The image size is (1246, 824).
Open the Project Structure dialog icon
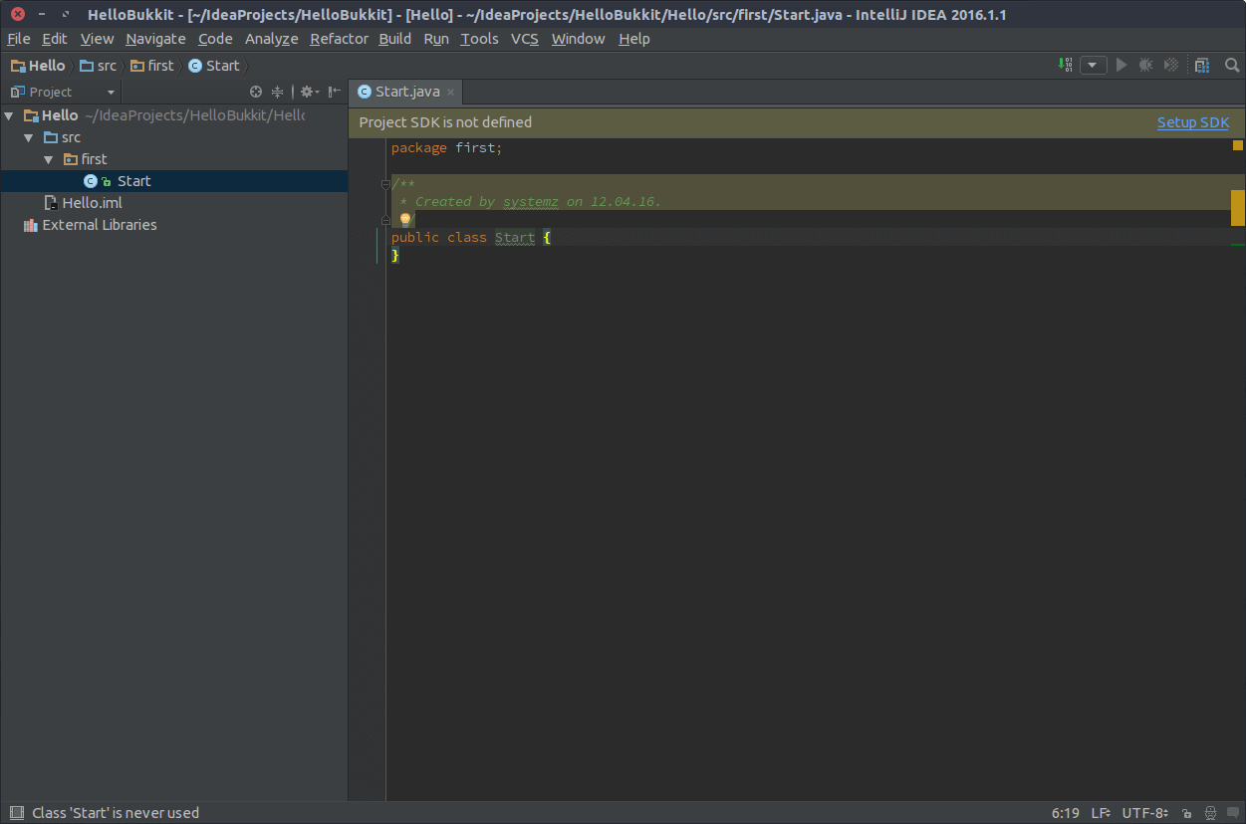pos(1202,65)
